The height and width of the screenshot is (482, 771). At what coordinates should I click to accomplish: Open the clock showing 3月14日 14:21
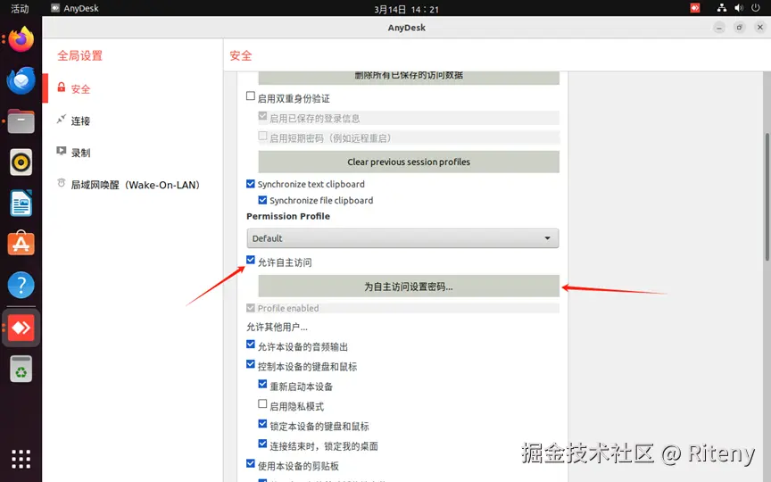(x=406, y=9)
